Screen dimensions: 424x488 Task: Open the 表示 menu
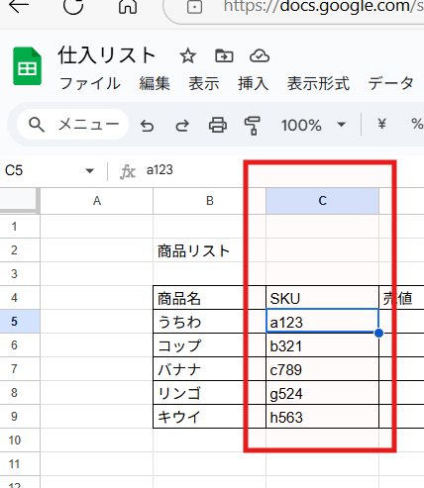(x=204, y=83)
